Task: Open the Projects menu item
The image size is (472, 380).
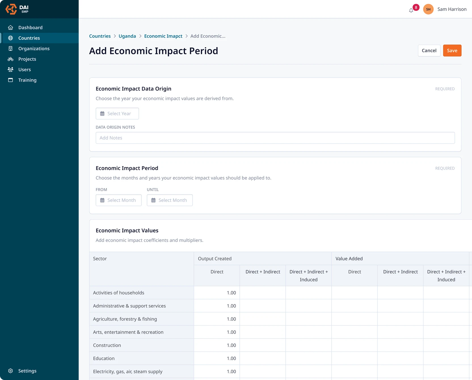Action: [39, 59]
